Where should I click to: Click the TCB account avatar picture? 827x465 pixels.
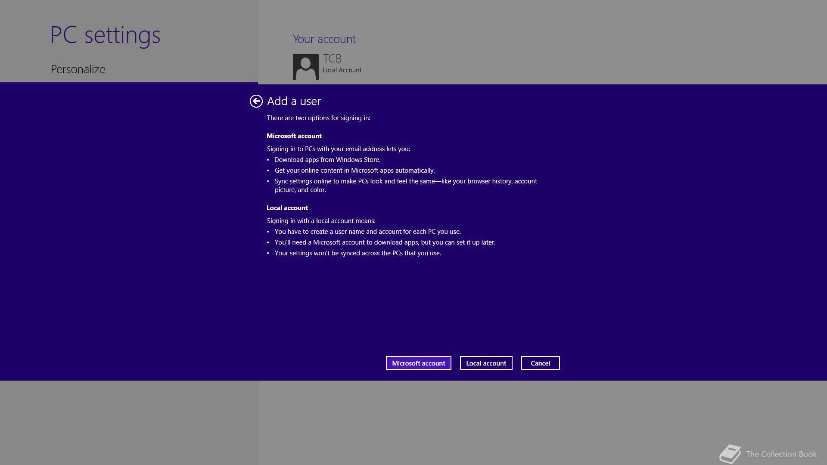coord(306,67)
